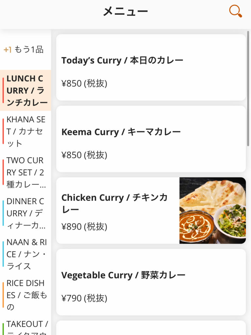This screenshot has width=251, height=335.
Task: Click the ¥890 price of Chicken Curry
Action: pos(84,226)
